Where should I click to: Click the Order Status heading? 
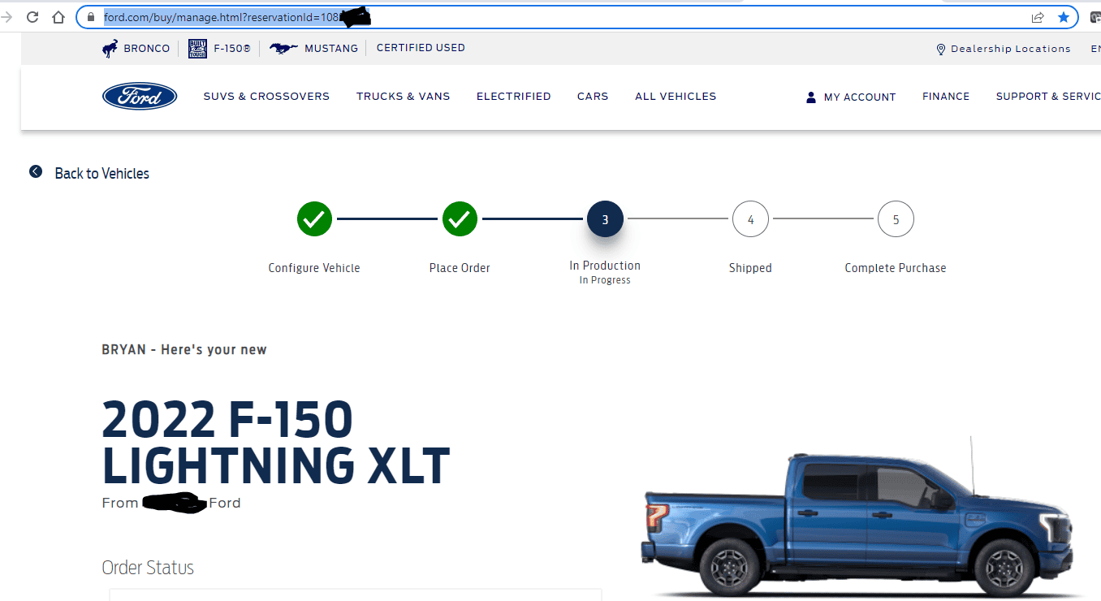point(148,568)
